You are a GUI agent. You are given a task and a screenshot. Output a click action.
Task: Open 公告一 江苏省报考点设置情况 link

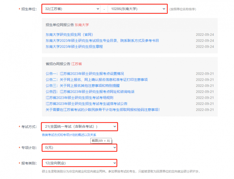(85, 74)
